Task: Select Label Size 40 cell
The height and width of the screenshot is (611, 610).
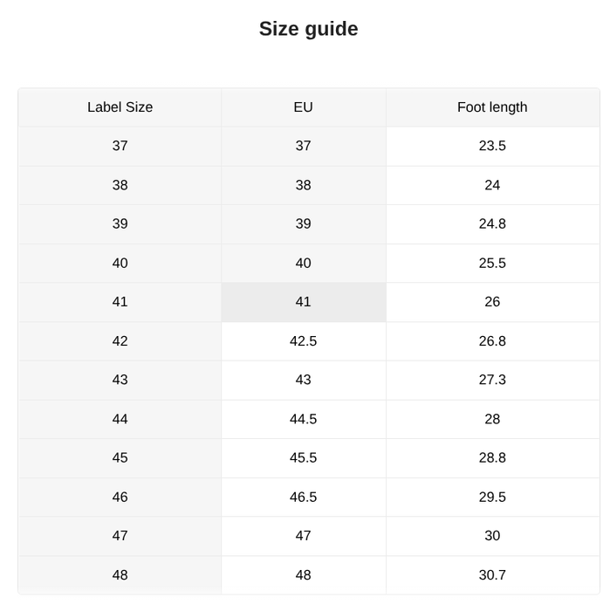Action: tap(120, 264)
